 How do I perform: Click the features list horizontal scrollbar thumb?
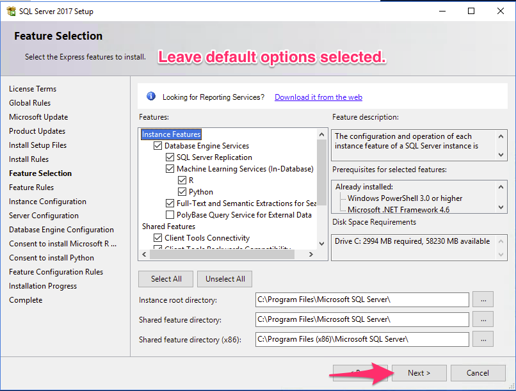pyautogui.click(x=222, y=254)
